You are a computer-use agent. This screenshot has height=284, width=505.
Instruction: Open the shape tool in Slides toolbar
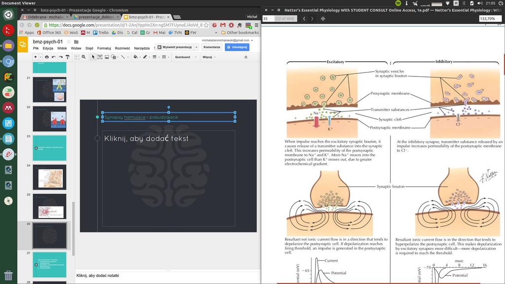[x=113, y=57]
